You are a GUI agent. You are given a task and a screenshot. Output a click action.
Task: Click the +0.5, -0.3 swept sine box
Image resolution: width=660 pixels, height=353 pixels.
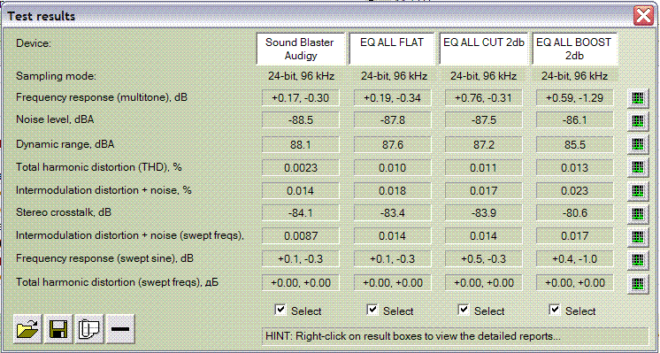(x=484, y=258)
